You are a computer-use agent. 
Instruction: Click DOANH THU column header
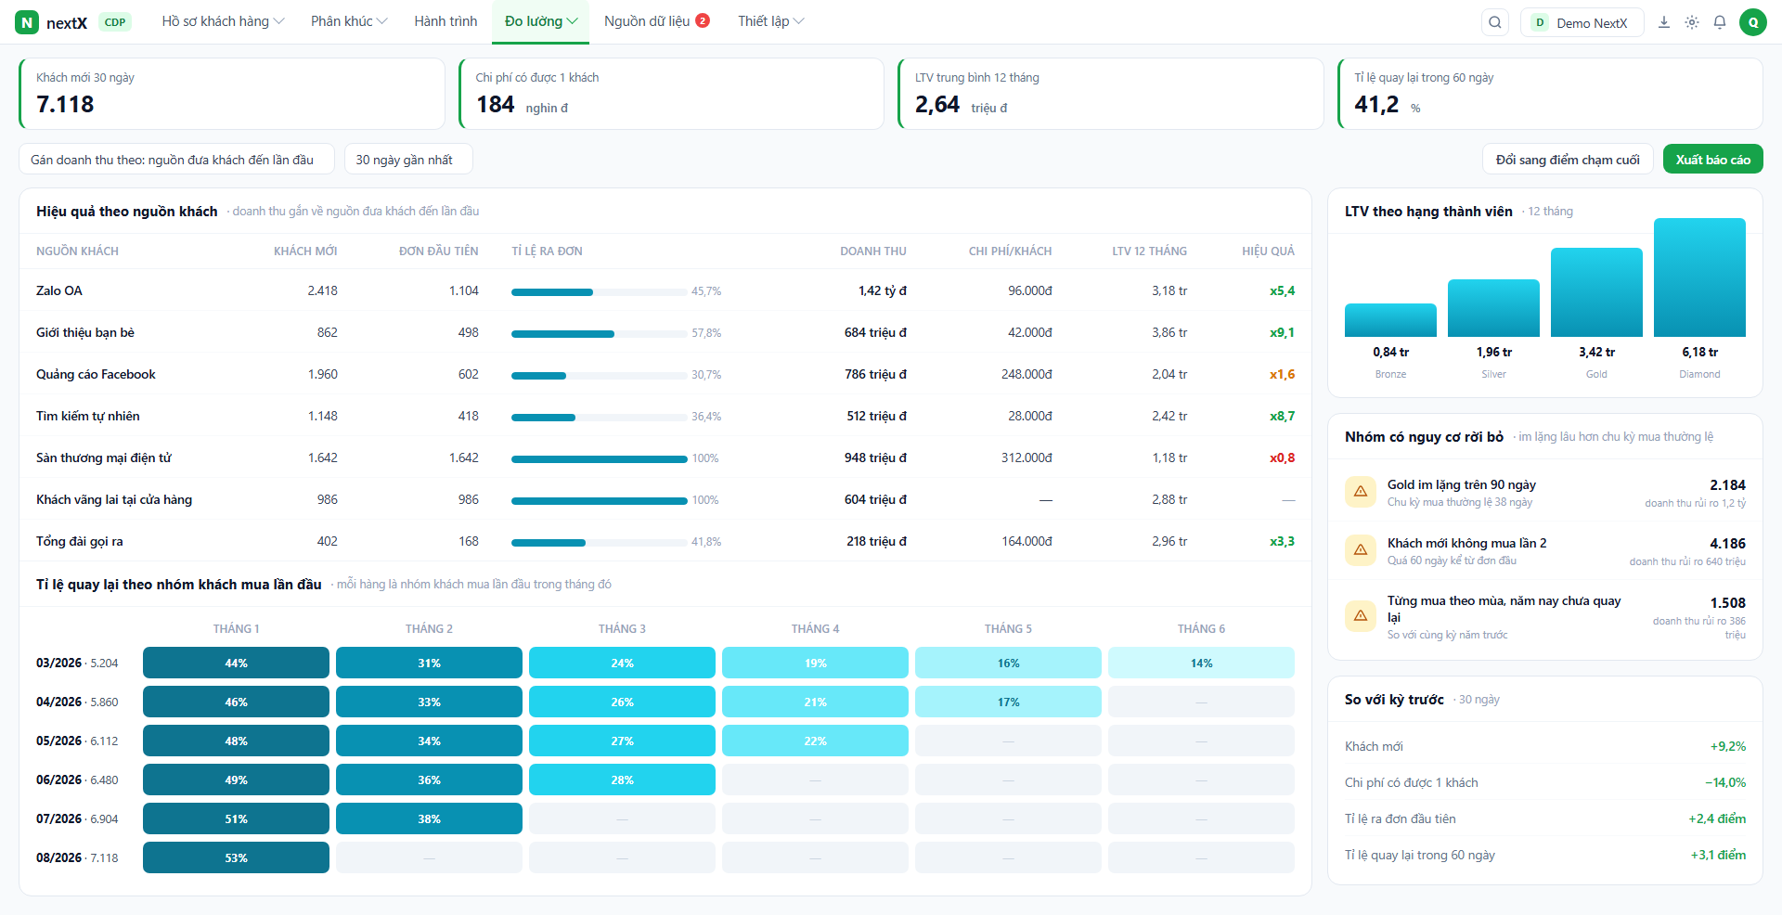point(873,251)
